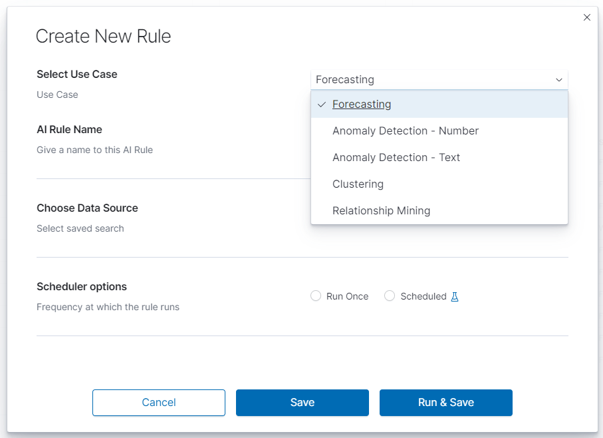Click the Run & Save button
This screenshot has height=438, width=603.
446,403
